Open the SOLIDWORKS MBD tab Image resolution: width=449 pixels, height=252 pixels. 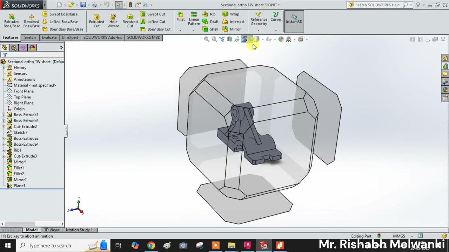143,37
